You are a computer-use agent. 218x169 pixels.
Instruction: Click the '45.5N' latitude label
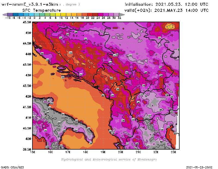point(27,22)
